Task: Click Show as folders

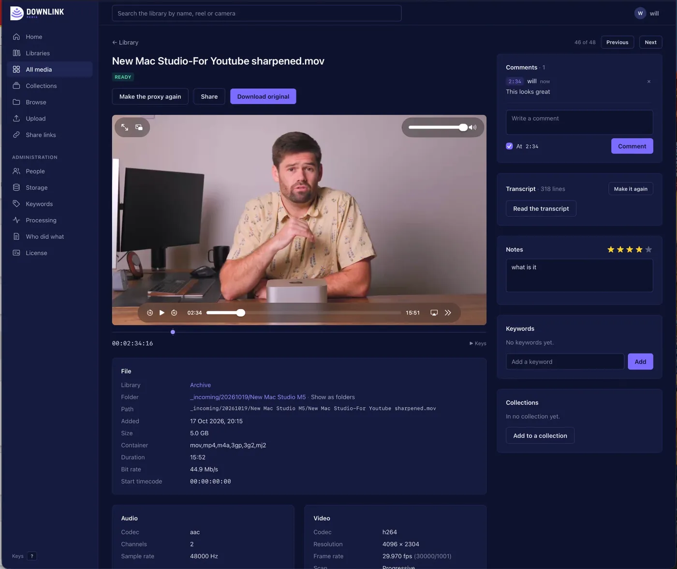Action: [333, 397]
